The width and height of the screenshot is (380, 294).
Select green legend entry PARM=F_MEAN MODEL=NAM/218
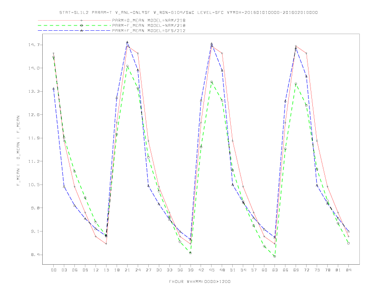149,25
